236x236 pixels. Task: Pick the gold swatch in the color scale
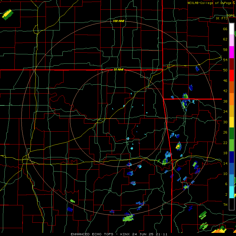232,111
